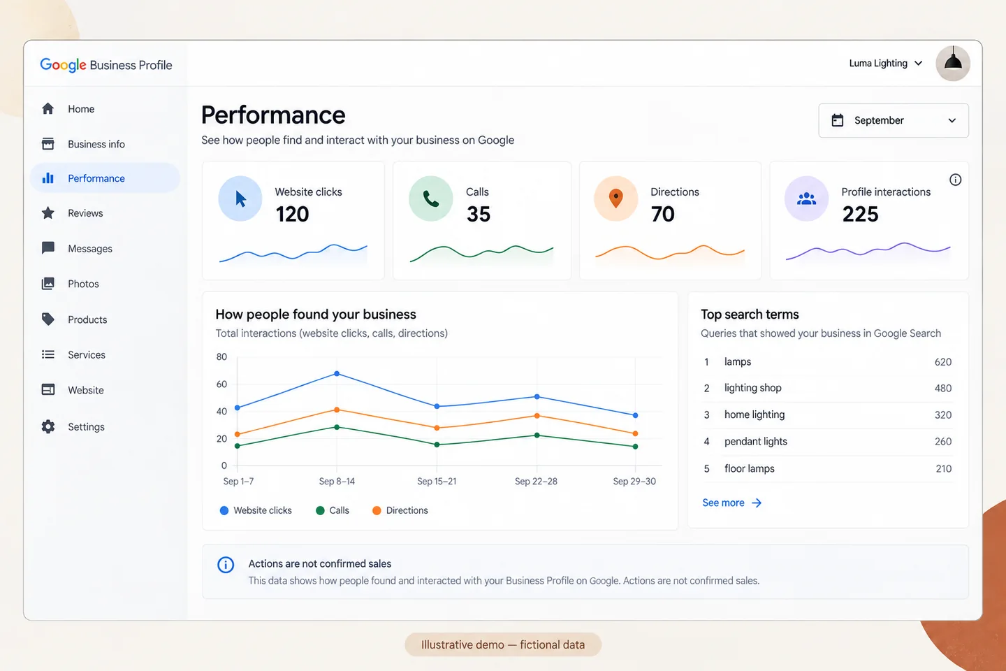Click the Luma Lighting account name
This screenshot has height=671, width=1006.
coord(878,63)
